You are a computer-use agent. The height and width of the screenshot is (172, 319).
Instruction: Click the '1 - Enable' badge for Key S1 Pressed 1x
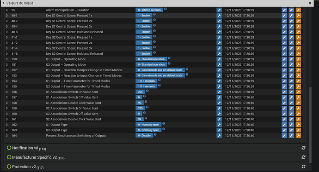point(144,15)
